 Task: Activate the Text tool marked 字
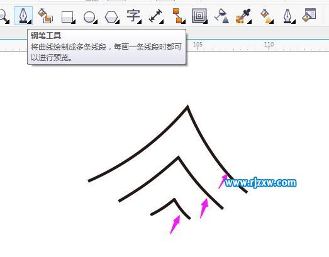[x=134, y=16]
